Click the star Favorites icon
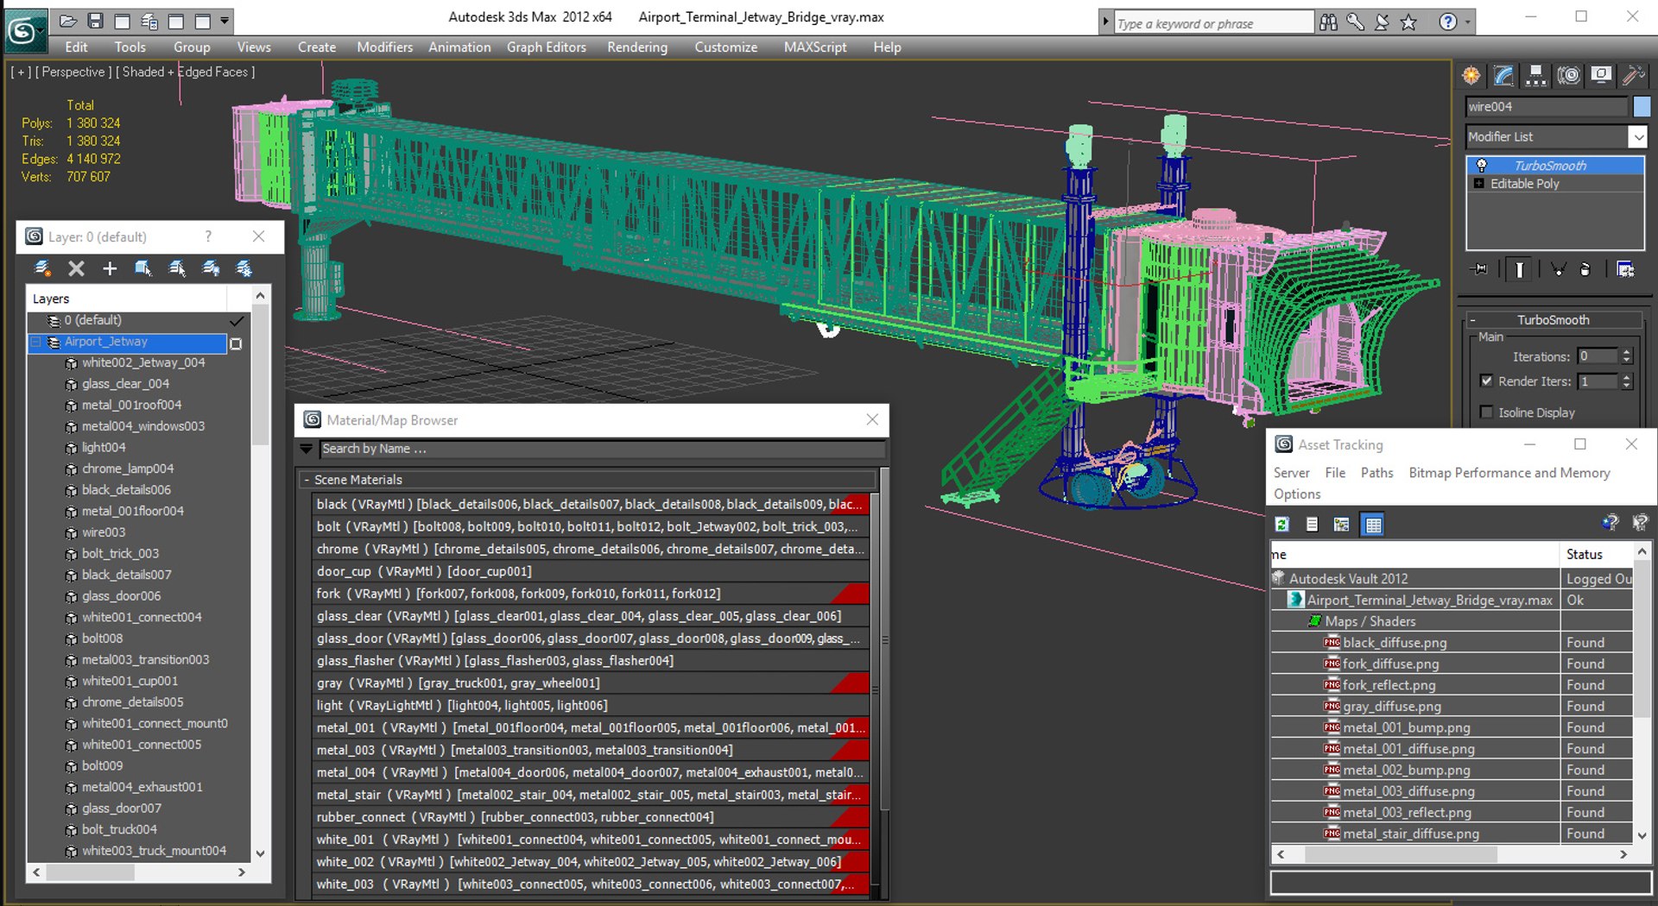1658x906 pixels. (1408, 23)
